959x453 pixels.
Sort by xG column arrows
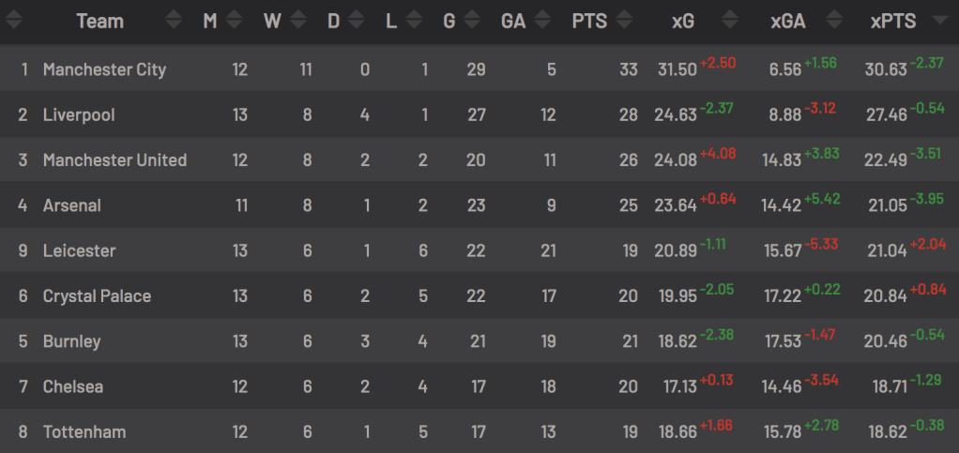click(730, 21)
